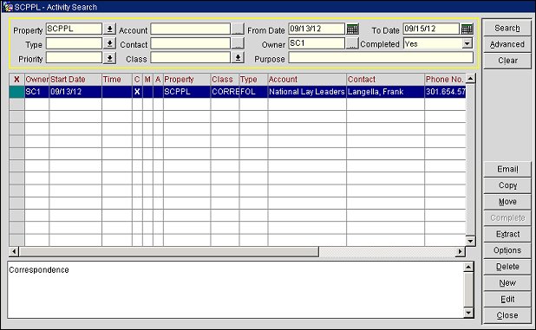Focus the Contact input field
Viewport: 536px width, 330px height.
pos(191,43)
